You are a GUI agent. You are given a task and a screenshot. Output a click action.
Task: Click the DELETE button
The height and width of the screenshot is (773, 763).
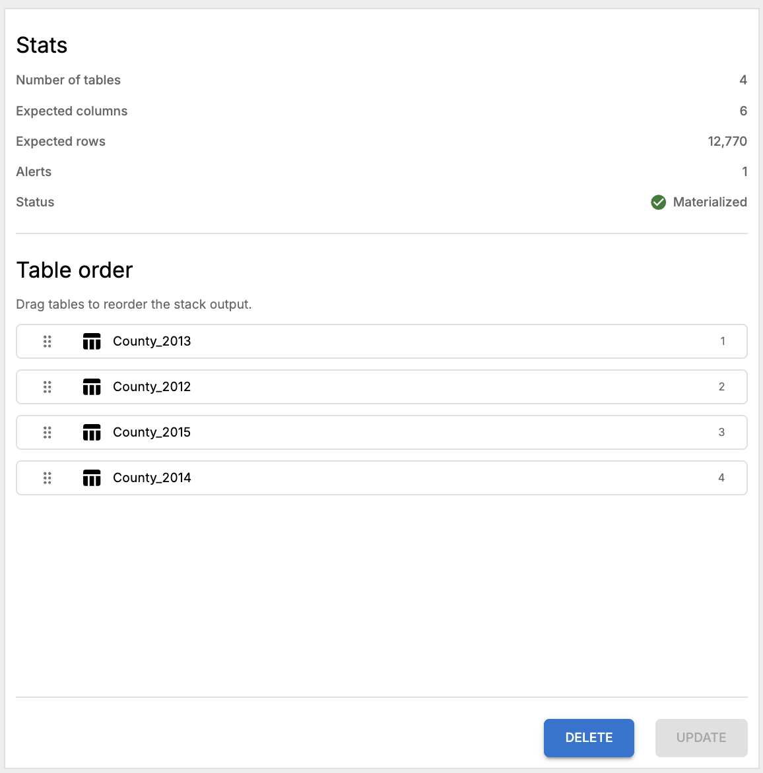(x=589, y=737)
